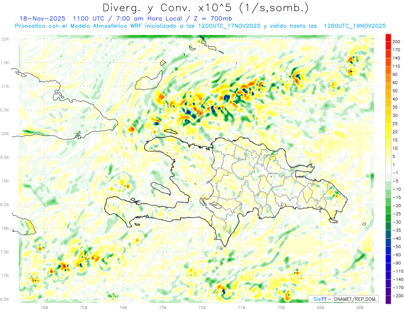Click the '-60' colorbar label

coord(397,255)
